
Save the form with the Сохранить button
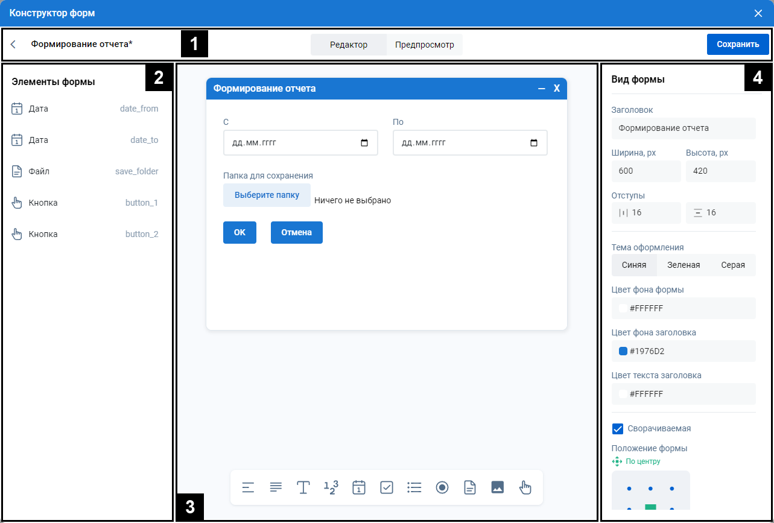point(738,44)
